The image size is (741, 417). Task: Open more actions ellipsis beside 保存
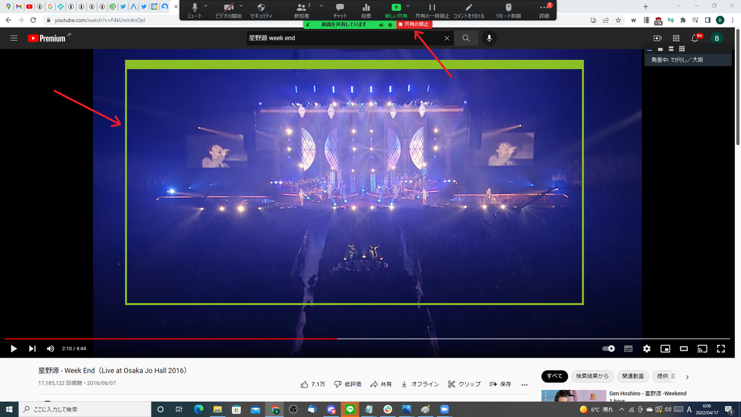[x=525, y=384]
